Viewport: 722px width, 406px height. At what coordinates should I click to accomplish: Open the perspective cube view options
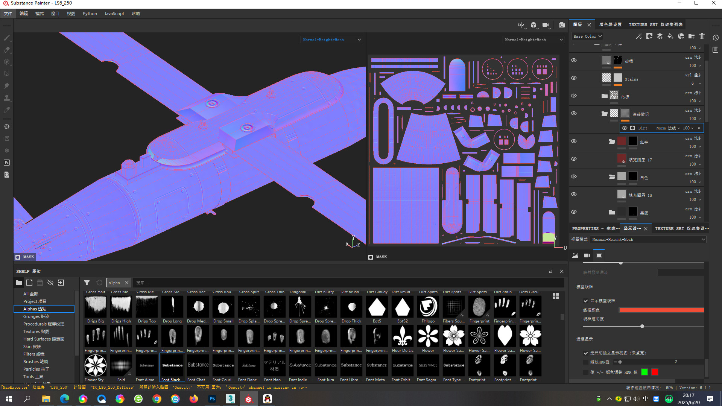pos(534,25)
